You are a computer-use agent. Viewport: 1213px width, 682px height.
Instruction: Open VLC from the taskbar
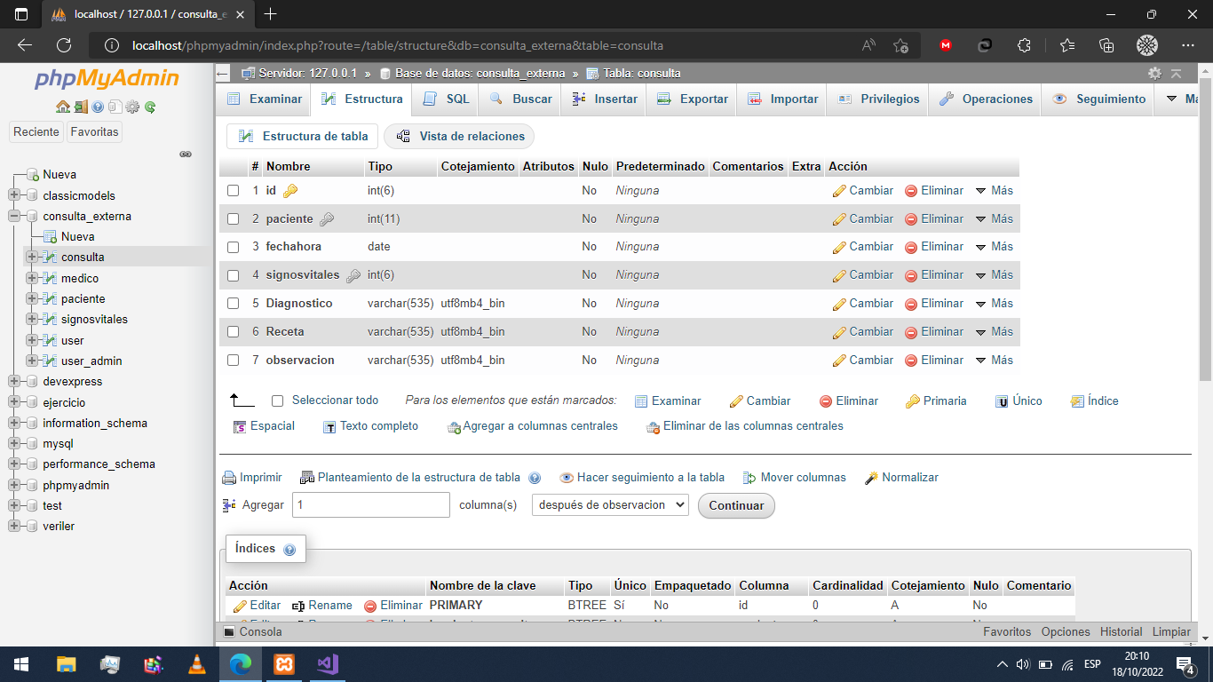pyautogui.click(x=197, y=663)
